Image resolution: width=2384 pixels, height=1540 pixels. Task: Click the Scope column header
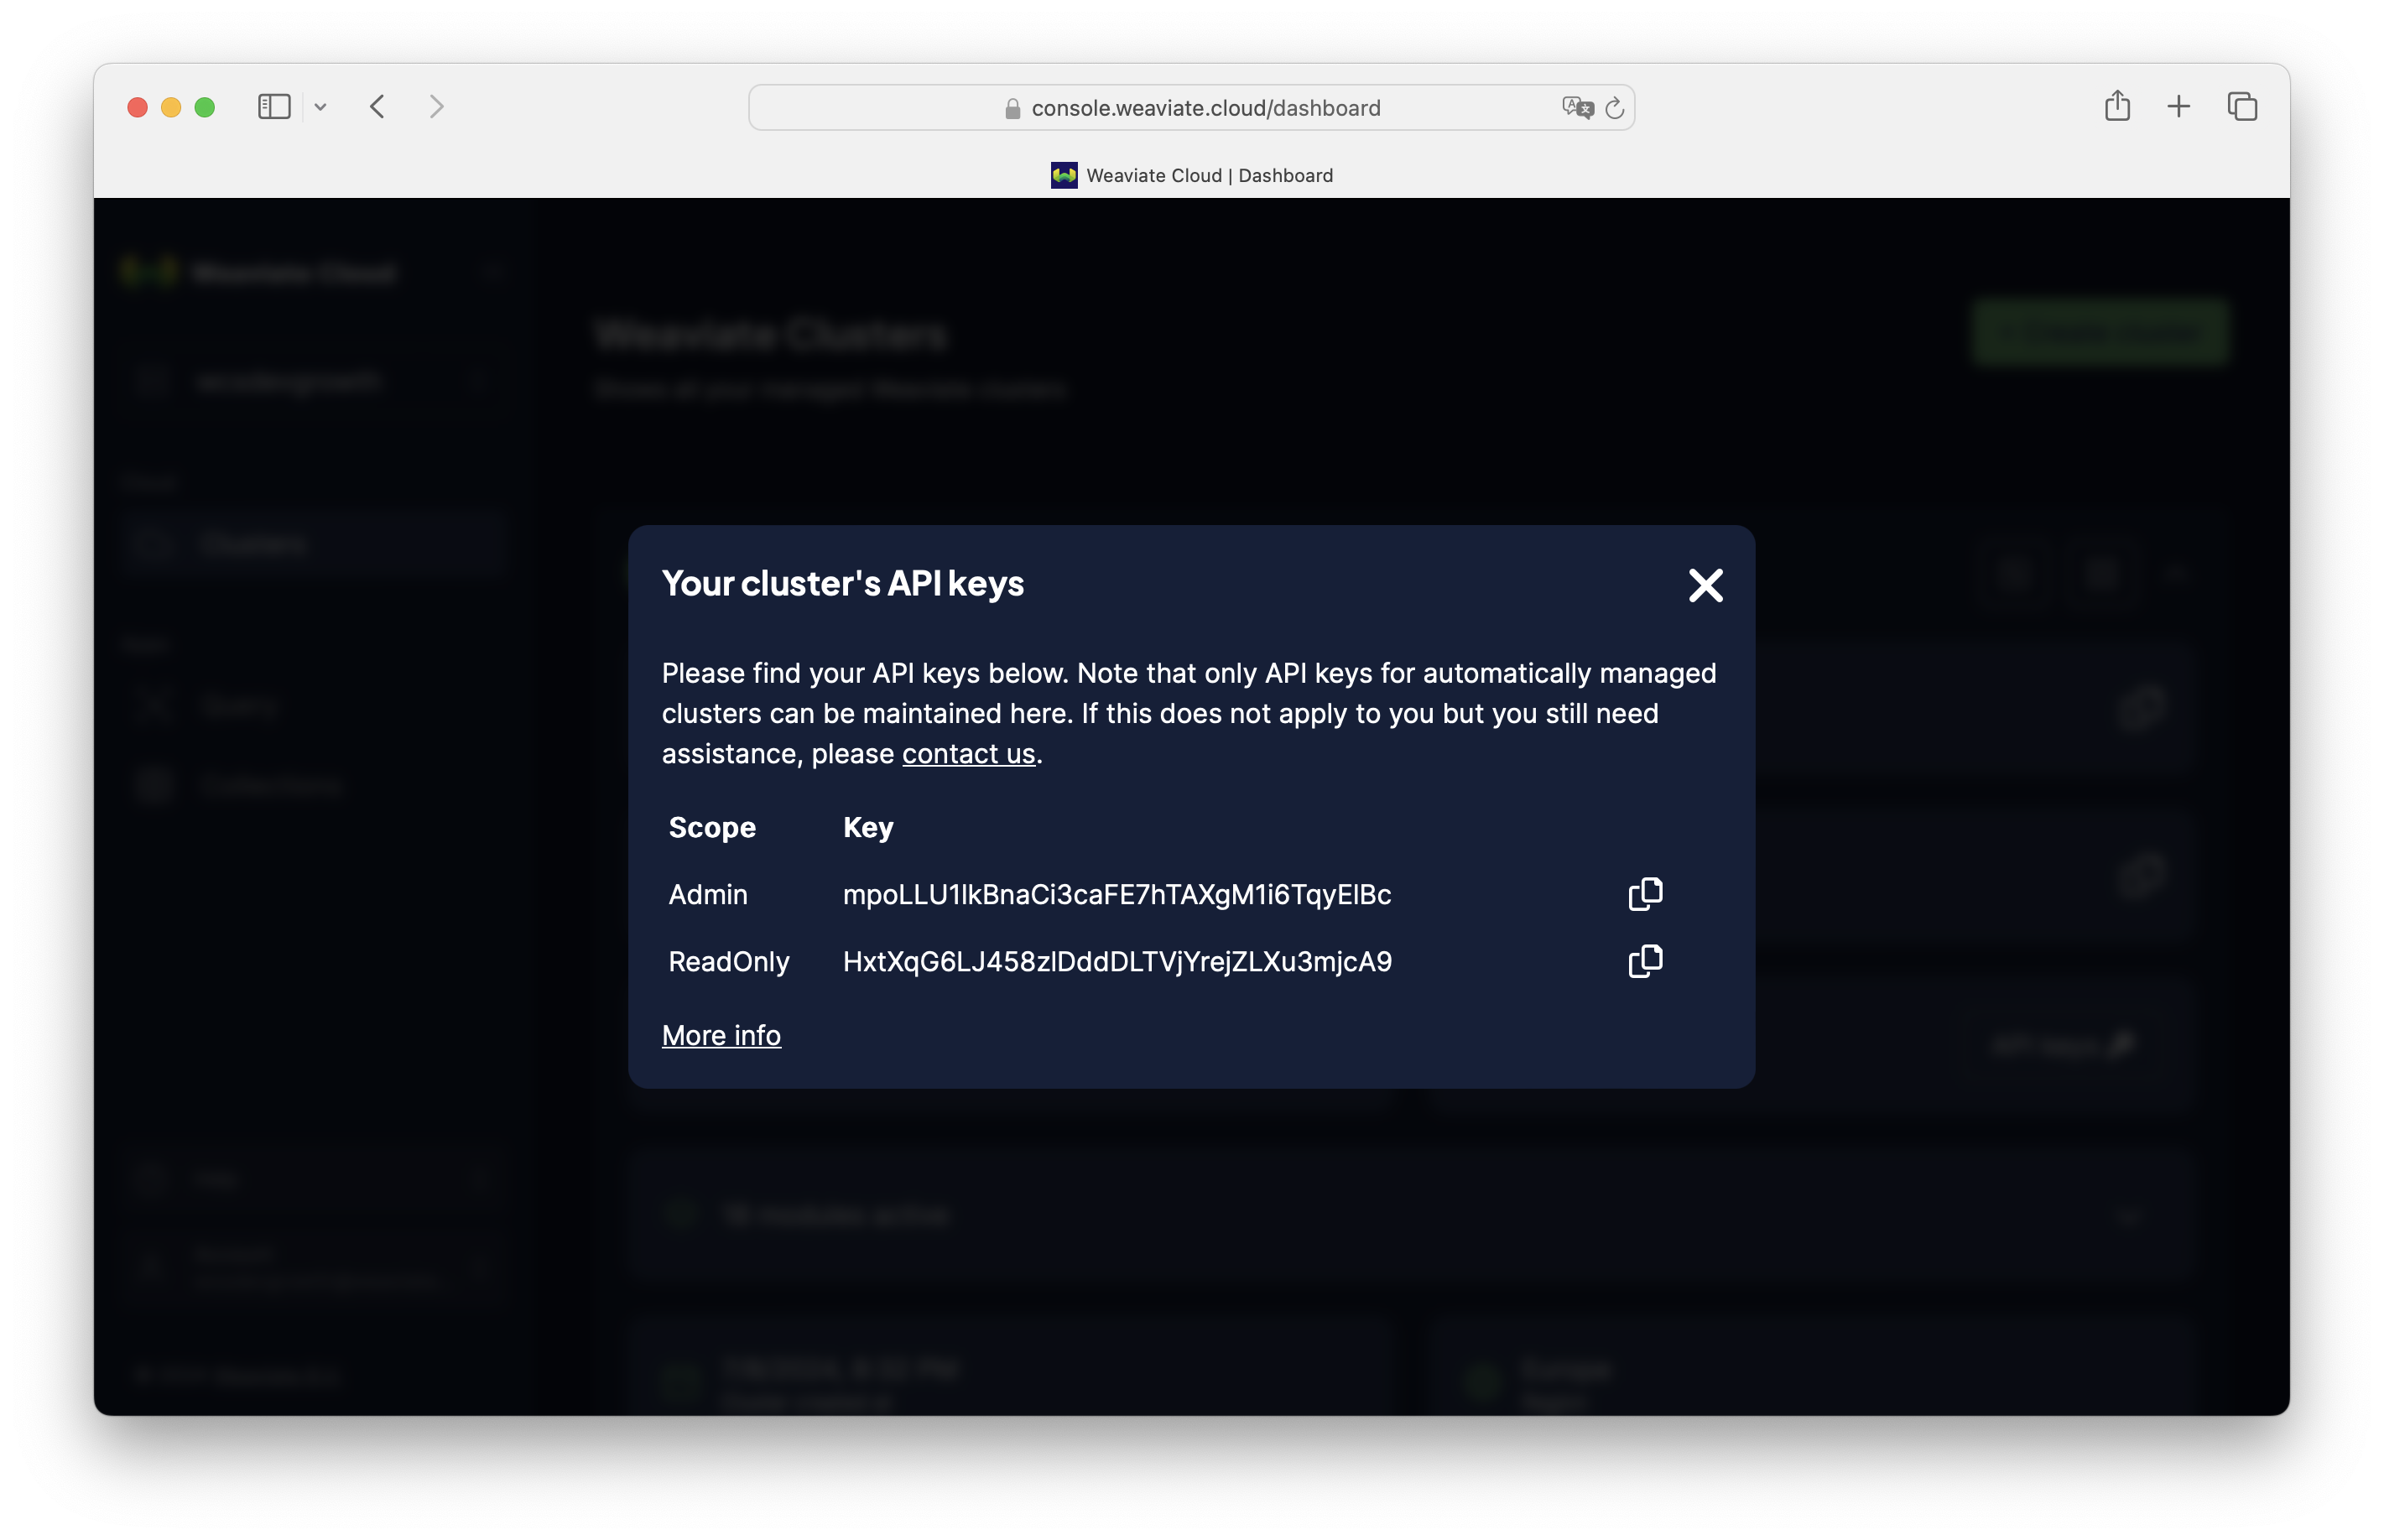pos(712,827)
